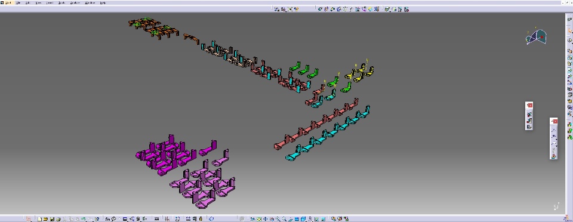The image size is (573, 222).
Task: Select the magenta seat parts group
Action: (167, 155)
